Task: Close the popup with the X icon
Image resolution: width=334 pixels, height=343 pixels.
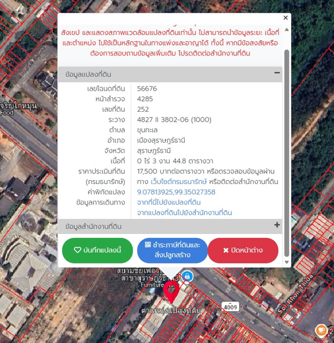Action: click(x=286, y=18)
